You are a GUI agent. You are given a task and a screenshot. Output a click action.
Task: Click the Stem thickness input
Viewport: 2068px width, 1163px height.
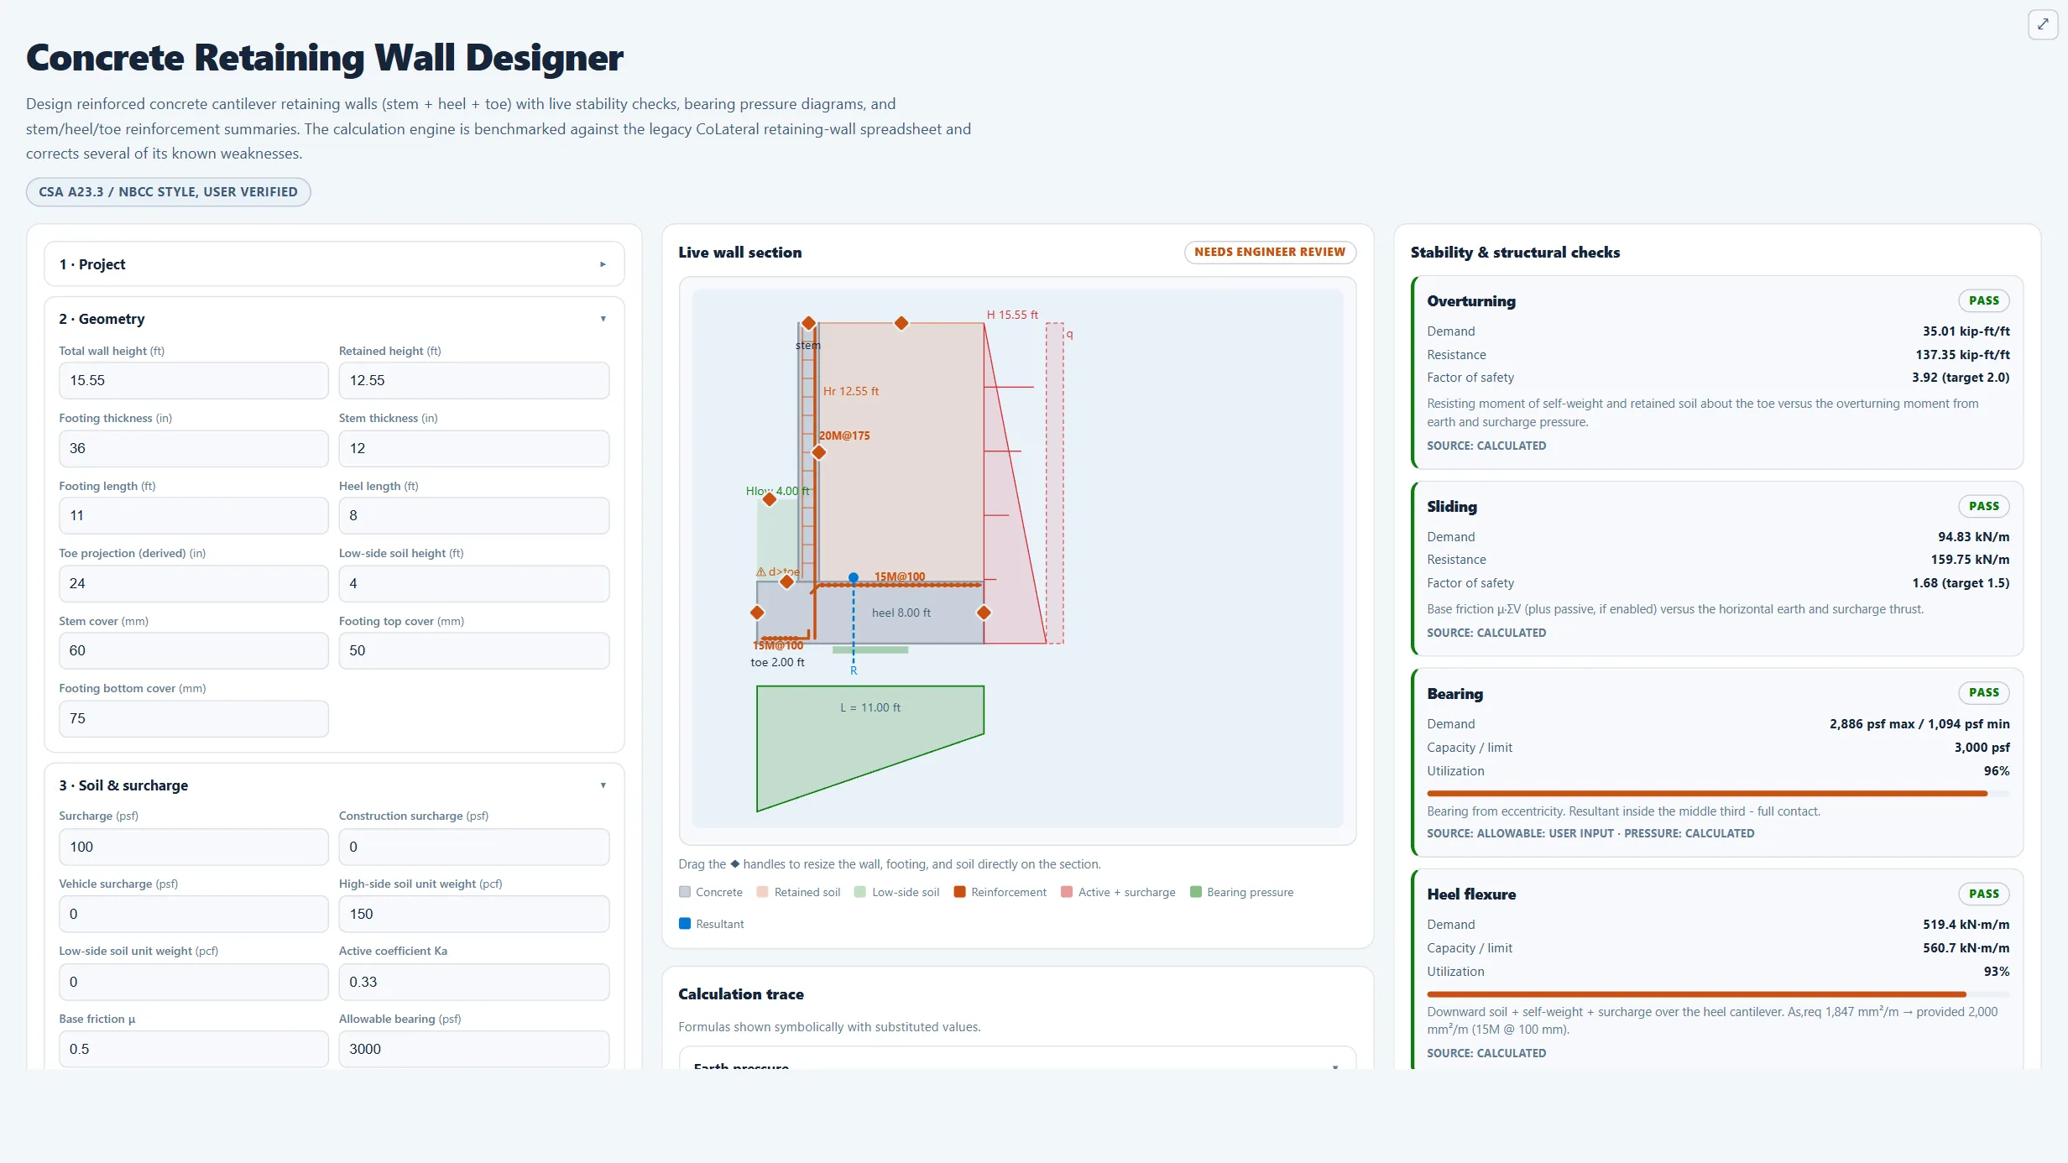(x=473, y=449)
